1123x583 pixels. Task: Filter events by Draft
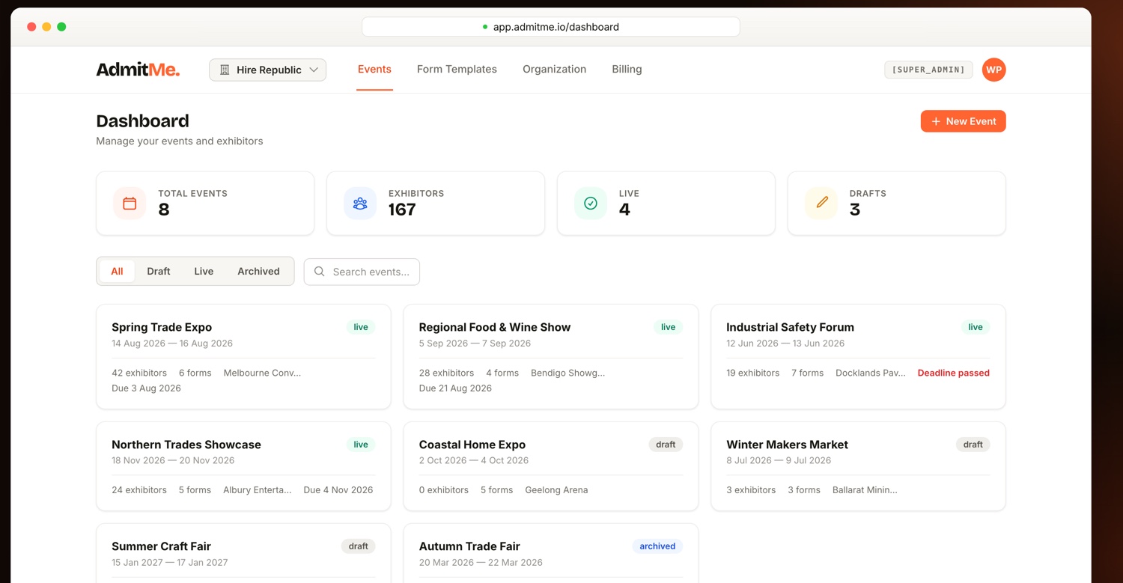click(159, 271)
